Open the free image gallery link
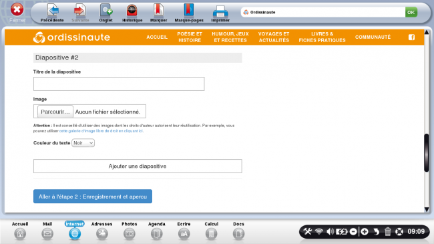 point(101,131)
